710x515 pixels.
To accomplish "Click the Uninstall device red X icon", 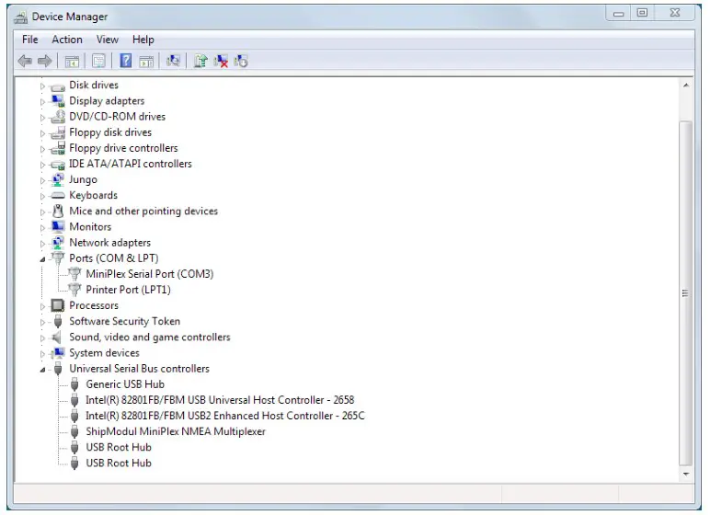I will 221,61.
